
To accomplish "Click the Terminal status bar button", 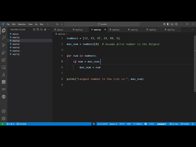I will (x=21, y=124).
